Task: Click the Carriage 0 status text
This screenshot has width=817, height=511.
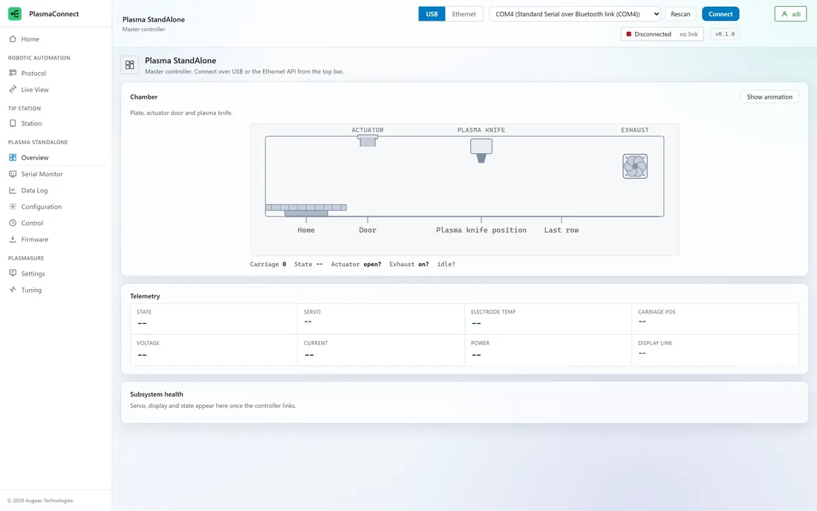Action: tap(268, 264)
